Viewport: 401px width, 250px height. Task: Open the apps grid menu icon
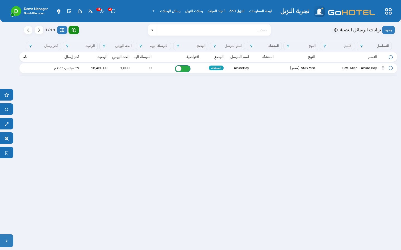388,11
